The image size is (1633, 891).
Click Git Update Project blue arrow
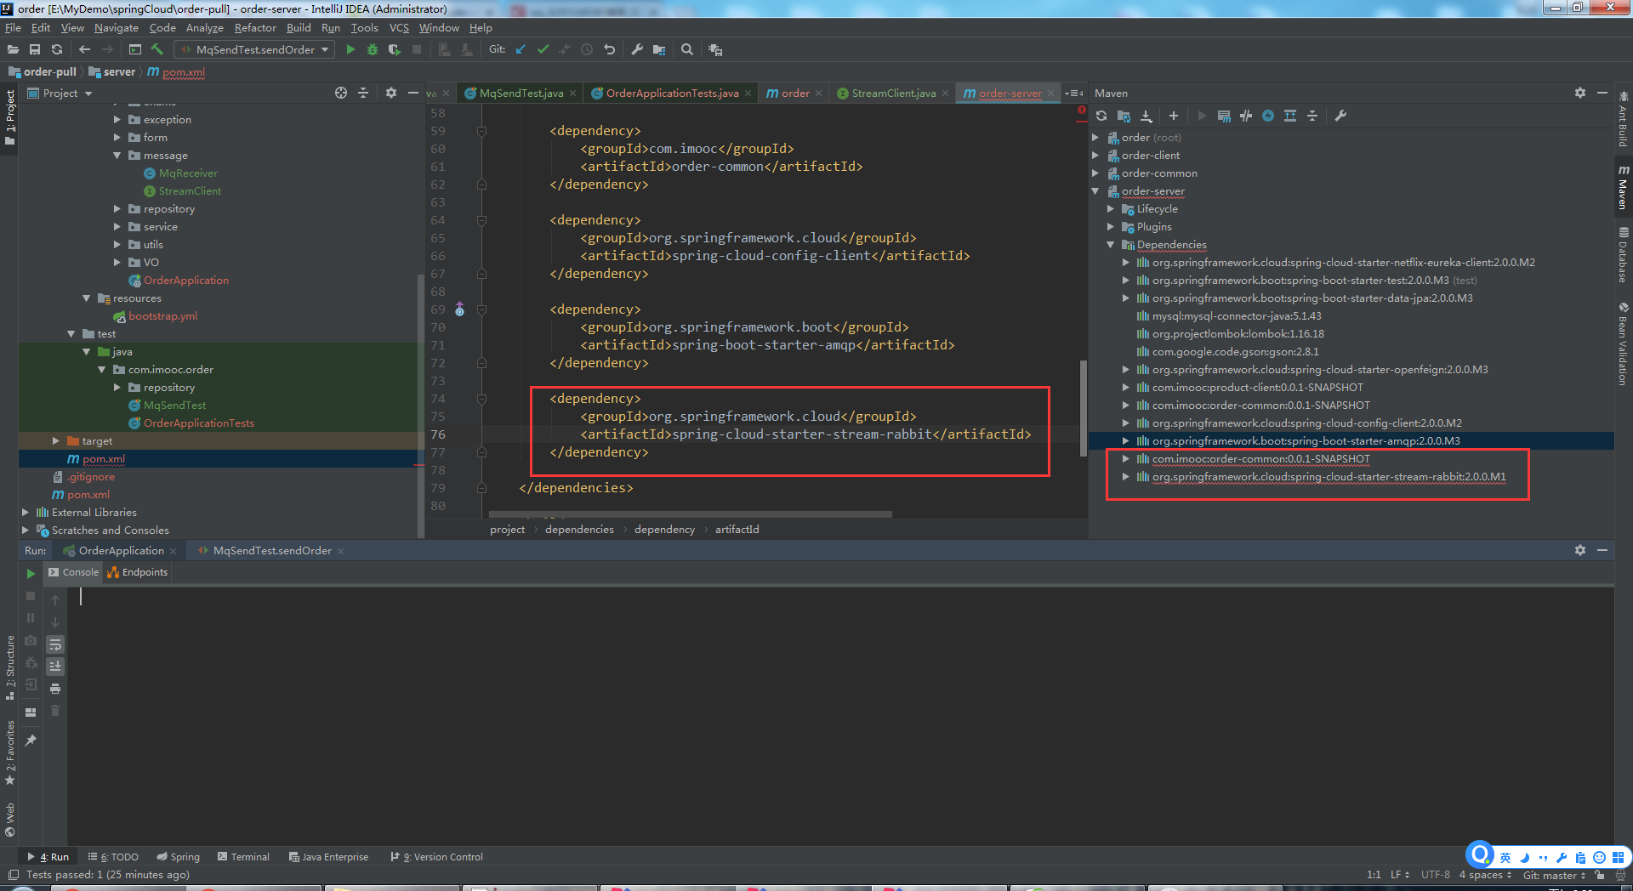(x=521, y=50)
